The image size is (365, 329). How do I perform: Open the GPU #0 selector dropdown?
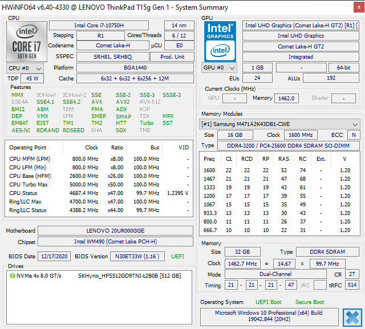point(220,68)
